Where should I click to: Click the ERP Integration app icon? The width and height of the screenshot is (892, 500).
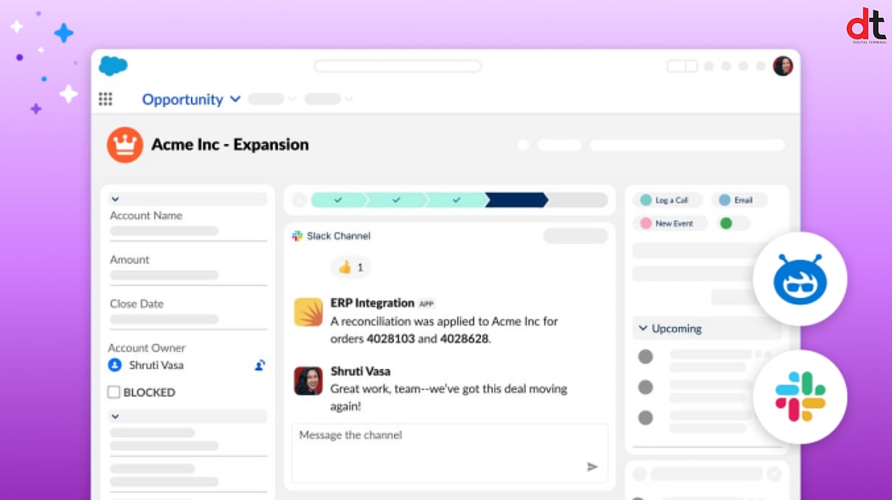coord(308,313)
